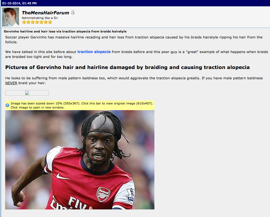This screenshot has height=217, width=270.
Task: Click the 01-10-2014 post date header
Action: coord(19,3)
